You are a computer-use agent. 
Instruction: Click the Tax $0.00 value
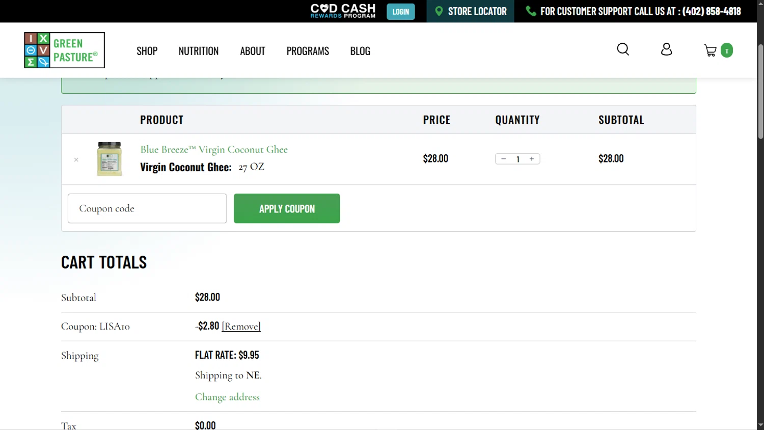[205, 425]
